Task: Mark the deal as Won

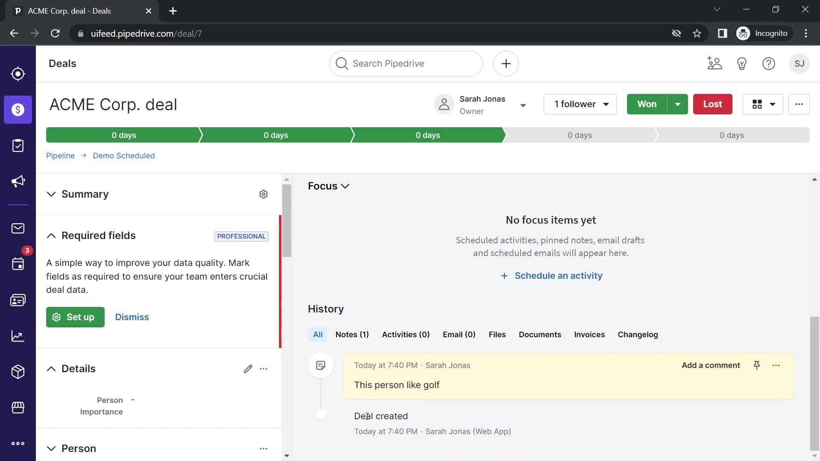Action: click(x=647, y=104)
